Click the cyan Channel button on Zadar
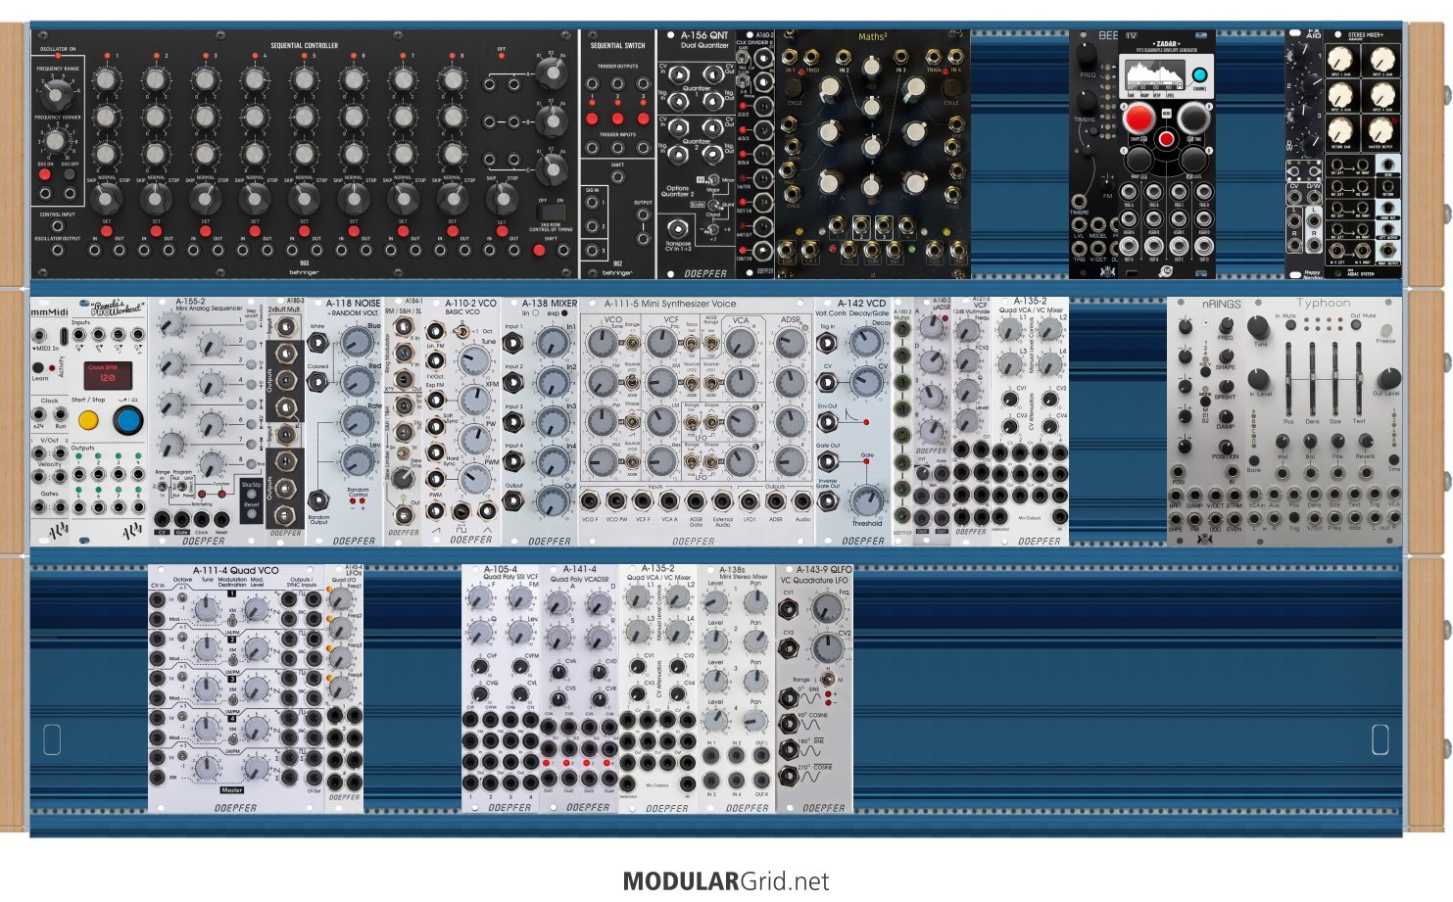This screenshot has width=1453, height=902. [x=1199, y=76]
